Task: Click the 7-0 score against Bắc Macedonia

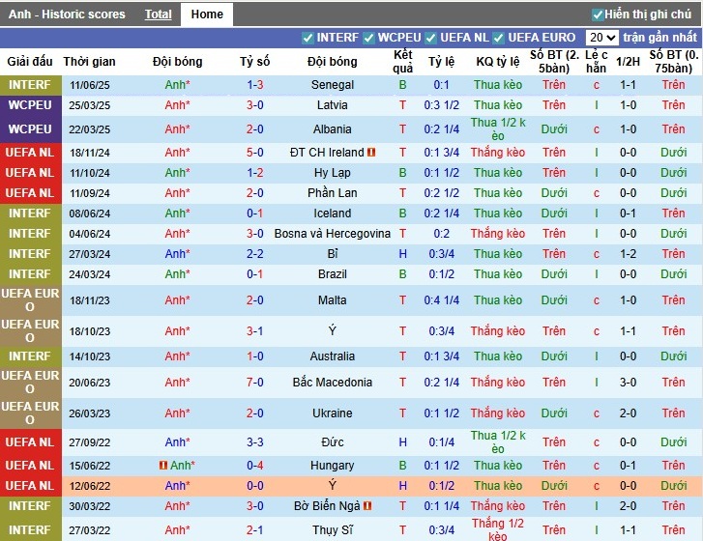Action: 255,383
